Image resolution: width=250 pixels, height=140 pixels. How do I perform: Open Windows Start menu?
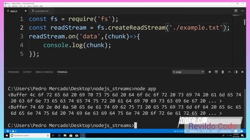click(x=7, y=136)
